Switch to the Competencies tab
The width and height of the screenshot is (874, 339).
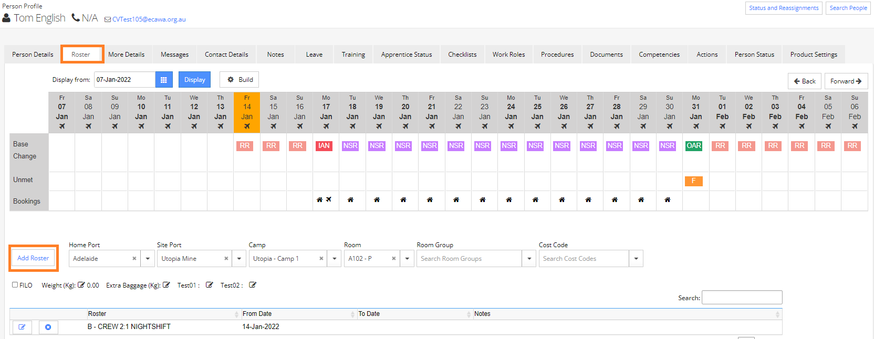tap(659, 55)
